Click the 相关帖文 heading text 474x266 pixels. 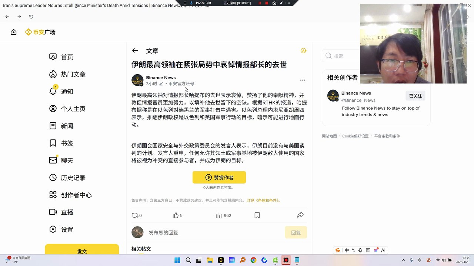point(141,249)
